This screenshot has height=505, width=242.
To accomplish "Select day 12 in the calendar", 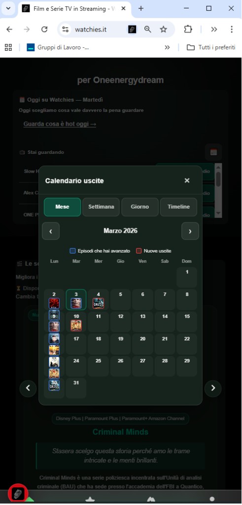I will click(120, 322).
